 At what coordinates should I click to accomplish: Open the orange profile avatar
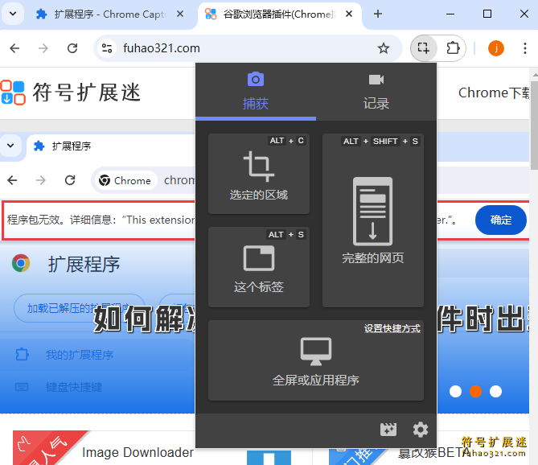point(496,48)
